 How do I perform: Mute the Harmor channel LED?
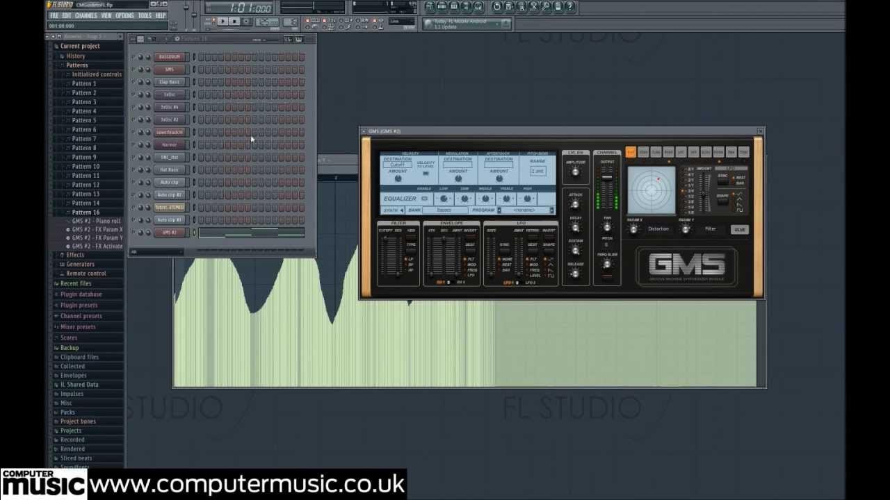pos(133,144)
